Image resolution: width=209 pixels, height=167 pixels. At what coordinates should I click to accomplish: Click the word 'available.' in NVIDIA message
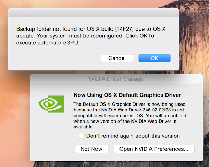pos(84,127)
